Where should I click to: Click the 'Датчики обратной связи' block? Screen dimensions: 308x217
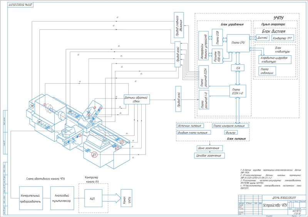click(137, 99)
